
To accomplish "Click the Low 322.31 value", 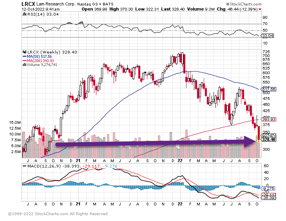I will (x=147, y=9).
